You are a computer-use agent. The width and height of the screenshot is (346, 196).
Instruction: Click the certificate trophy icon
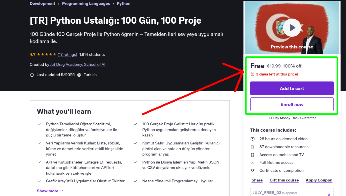coord(253,171)
